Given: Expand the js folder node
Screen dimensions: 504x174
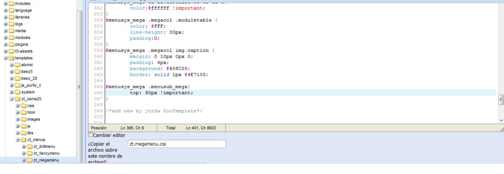Looking at the screenshot, I should pyautogui.click(x=18, y=126).
